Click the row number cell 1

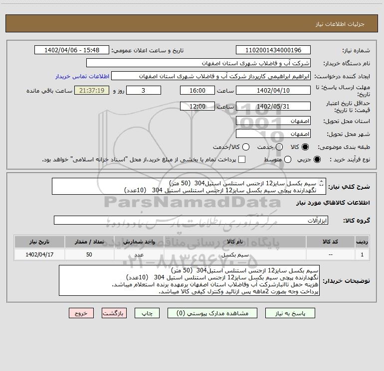coord(362,254)
